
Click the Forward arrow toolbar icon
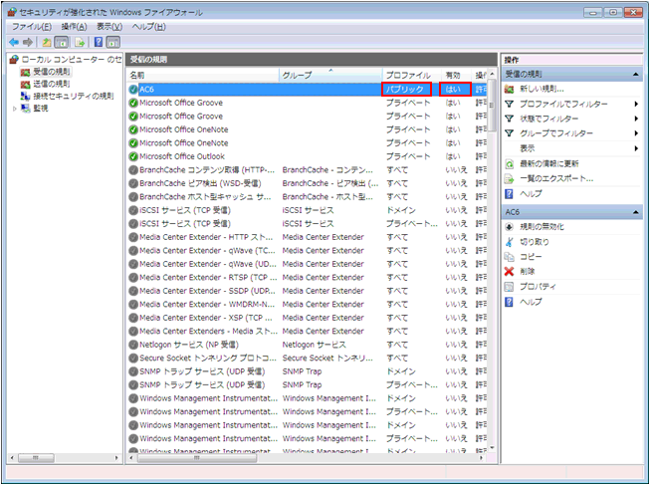pos(28,42)
